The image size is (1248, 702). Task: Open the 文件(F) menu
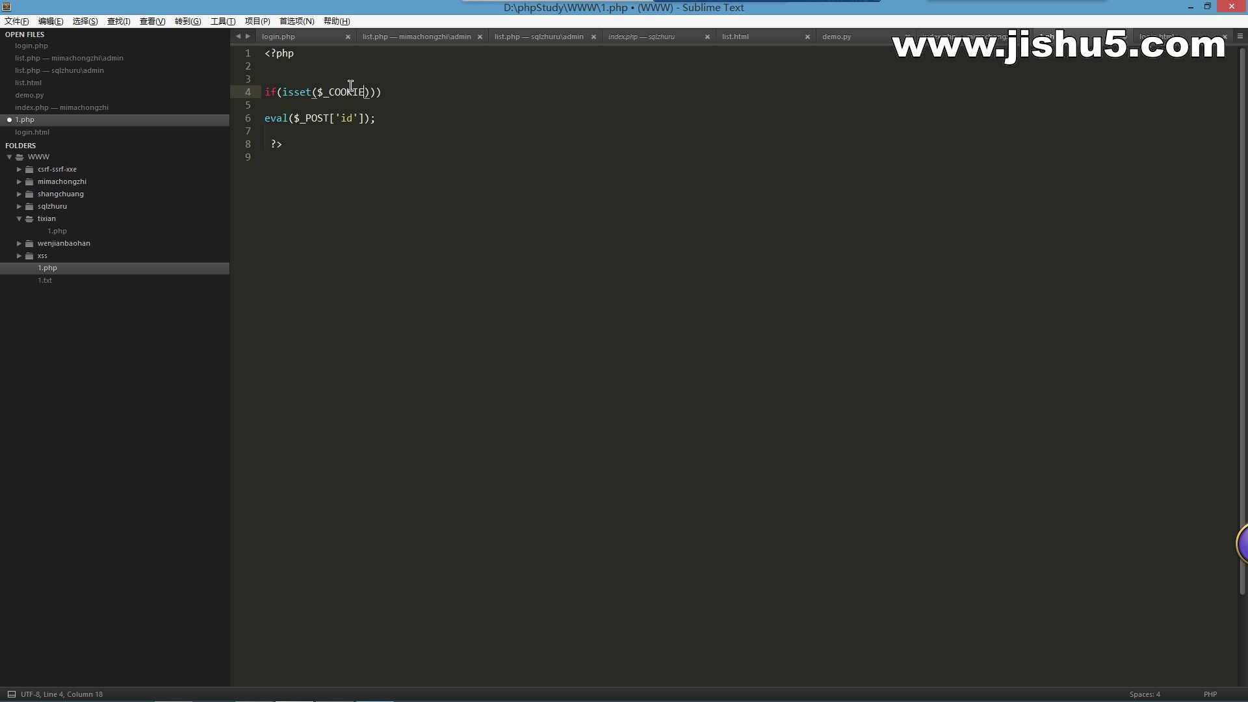[17, 21]
